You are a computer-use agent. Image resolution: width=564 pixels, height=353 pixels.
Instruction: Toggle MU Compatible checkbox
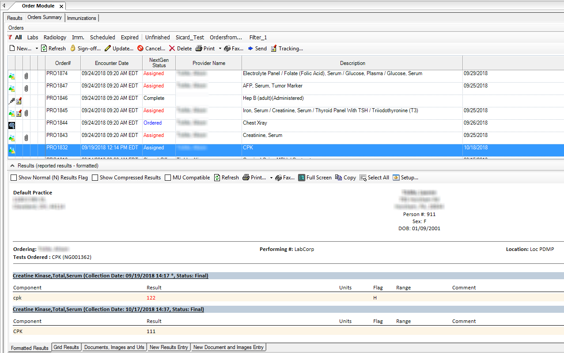tap(168, 178)
